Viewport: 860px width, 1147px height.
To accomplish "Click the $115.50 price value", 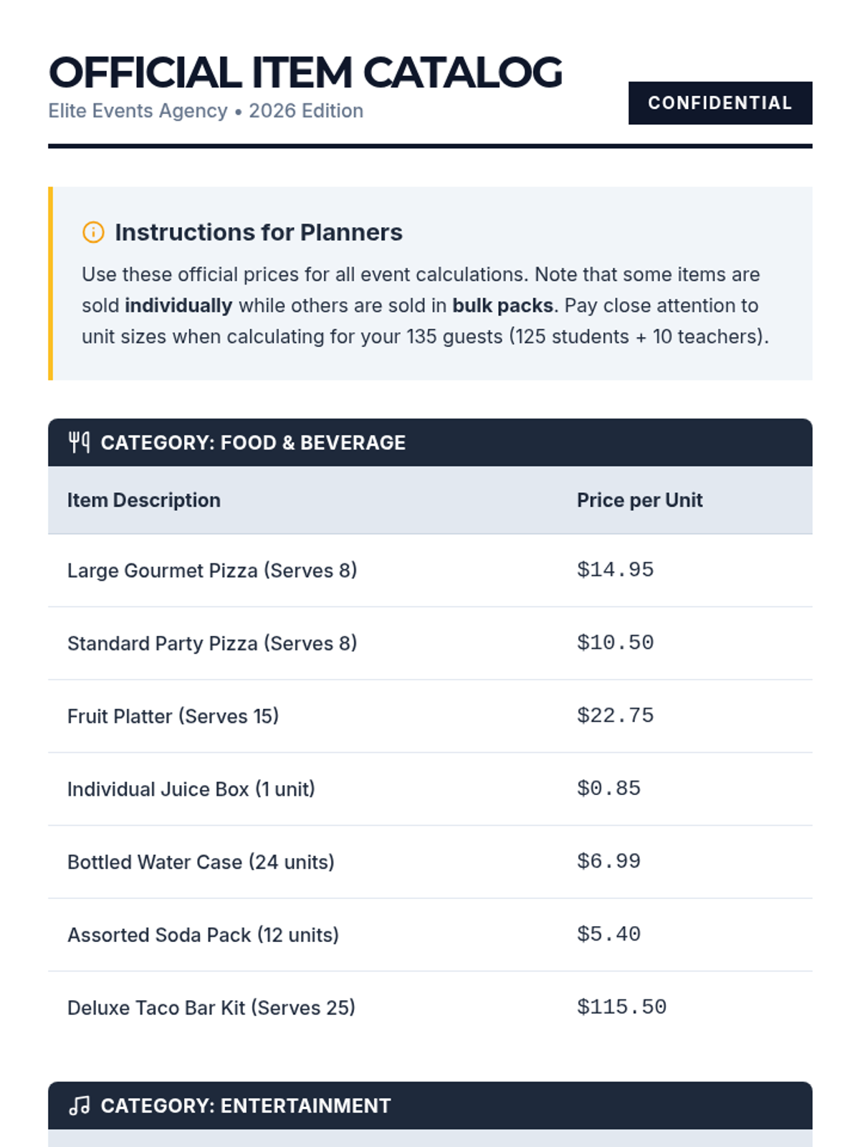I will pyautogui.click(x=621, y=1007).
